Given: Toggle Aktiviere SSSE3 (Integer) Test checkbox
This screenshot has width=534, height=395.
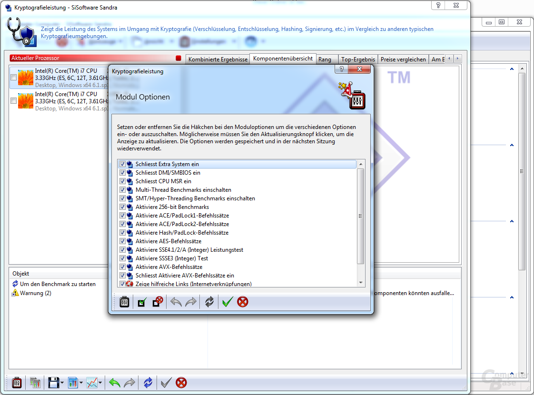Looking at the screenshot, I should tap(123, 258).
